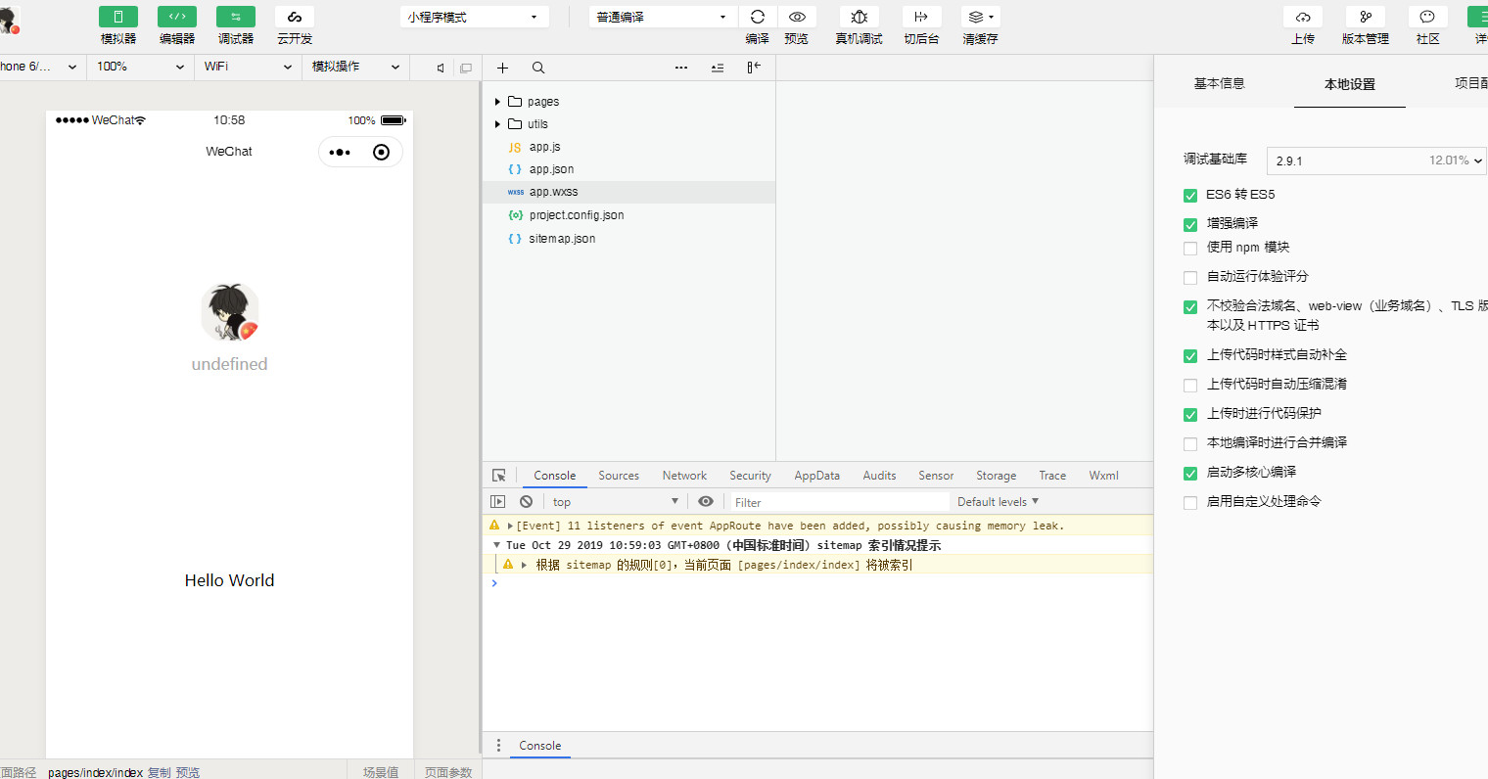The image size is (1488, 779).
Task: Toggle 启动多核心编译 checkbox
Action: pos(1190,474)
